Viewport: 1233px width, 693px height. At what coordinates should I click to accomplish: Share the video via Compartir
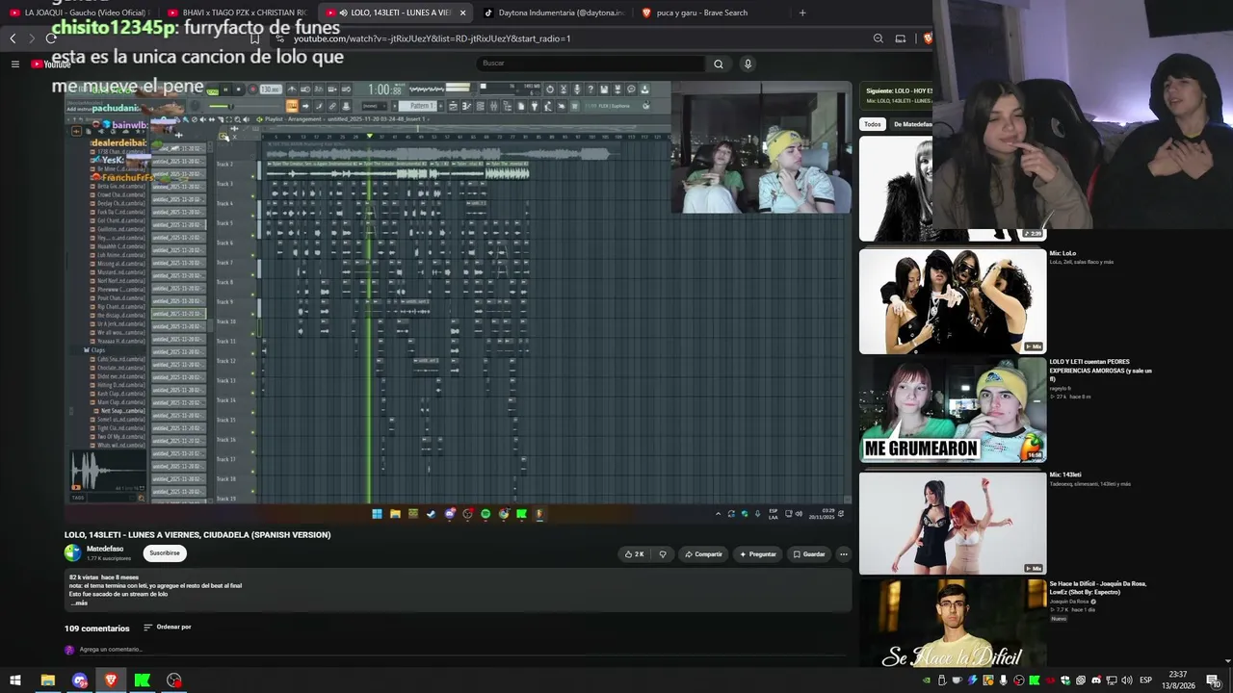coord(703,554)
